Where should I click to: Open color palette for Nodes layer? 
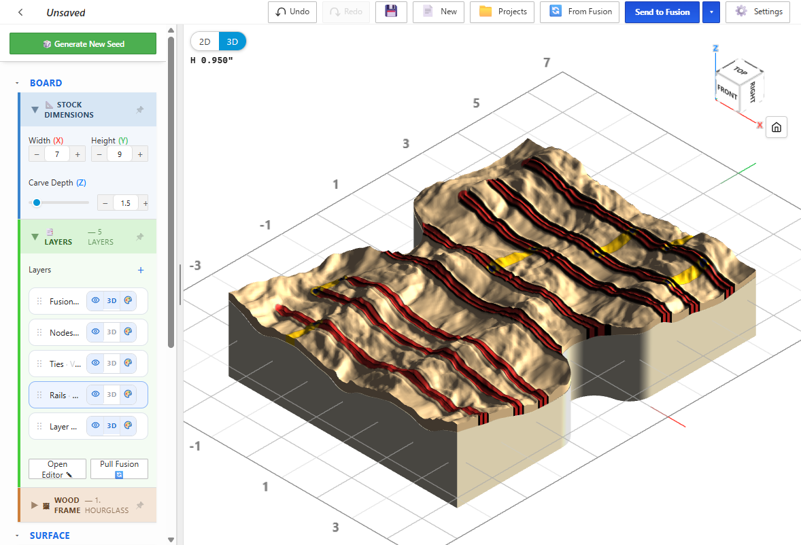pos(129,332)
